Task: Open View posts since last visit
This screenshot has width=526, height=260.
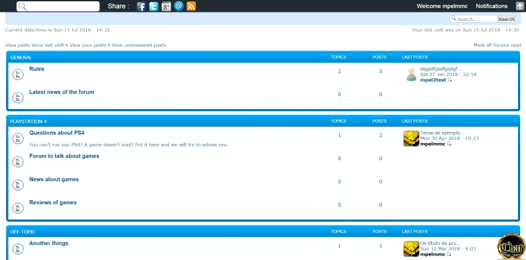Action: [35, 45]
